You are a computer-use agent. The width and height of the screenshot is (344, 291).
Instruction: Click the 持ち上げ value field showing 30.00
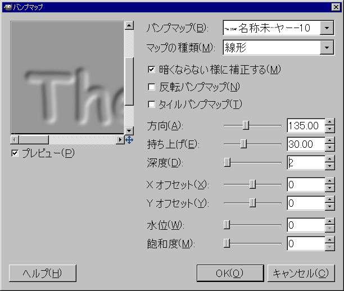pyautogui.click(x=306, y=144)
